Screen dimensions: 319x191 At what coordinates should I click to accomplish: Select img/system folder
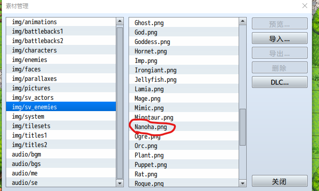click(61, 116)
